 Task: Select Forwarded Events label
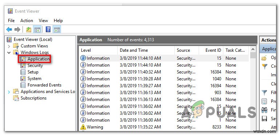click(x=44, y=85)
